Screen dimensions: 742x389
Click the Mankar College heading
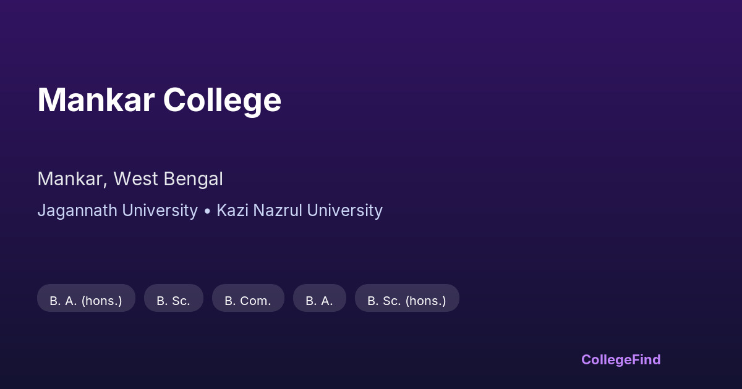click(159, 100)
